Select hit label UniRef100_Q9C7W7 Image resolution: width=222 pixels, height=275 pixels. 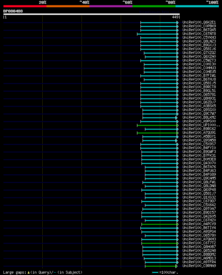click(x=199, y=114)
